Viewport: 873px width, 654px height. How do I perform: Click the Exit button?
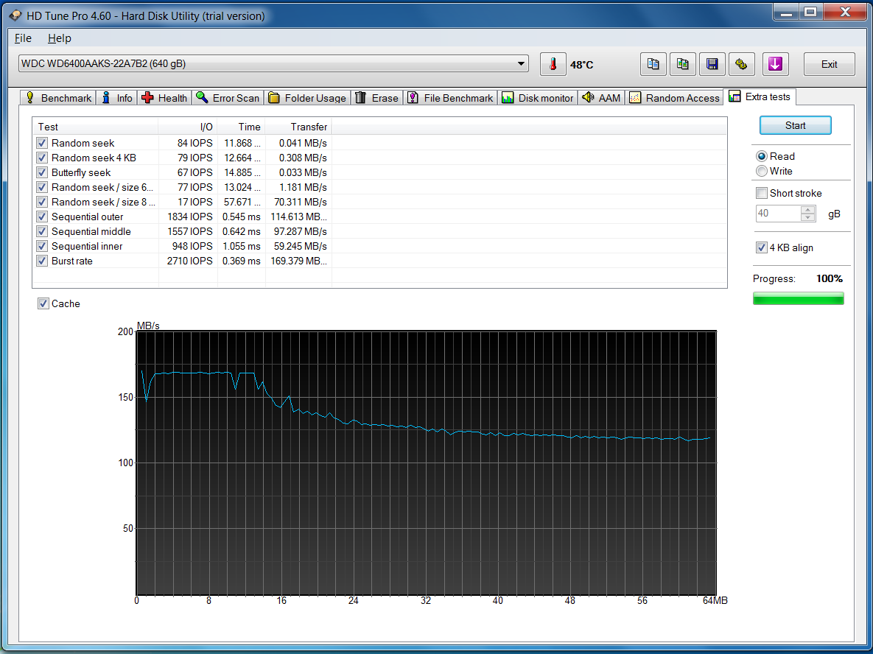pyautogui.click(x=829, y=64)
